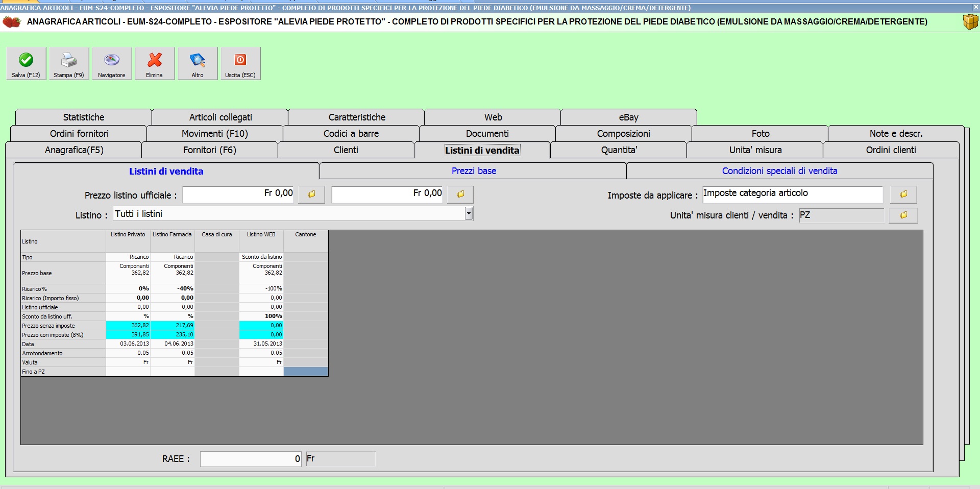980x489 pixels.
Task: Click the folder icon beside the second official list price field
Action: click(x=460, y=194)
